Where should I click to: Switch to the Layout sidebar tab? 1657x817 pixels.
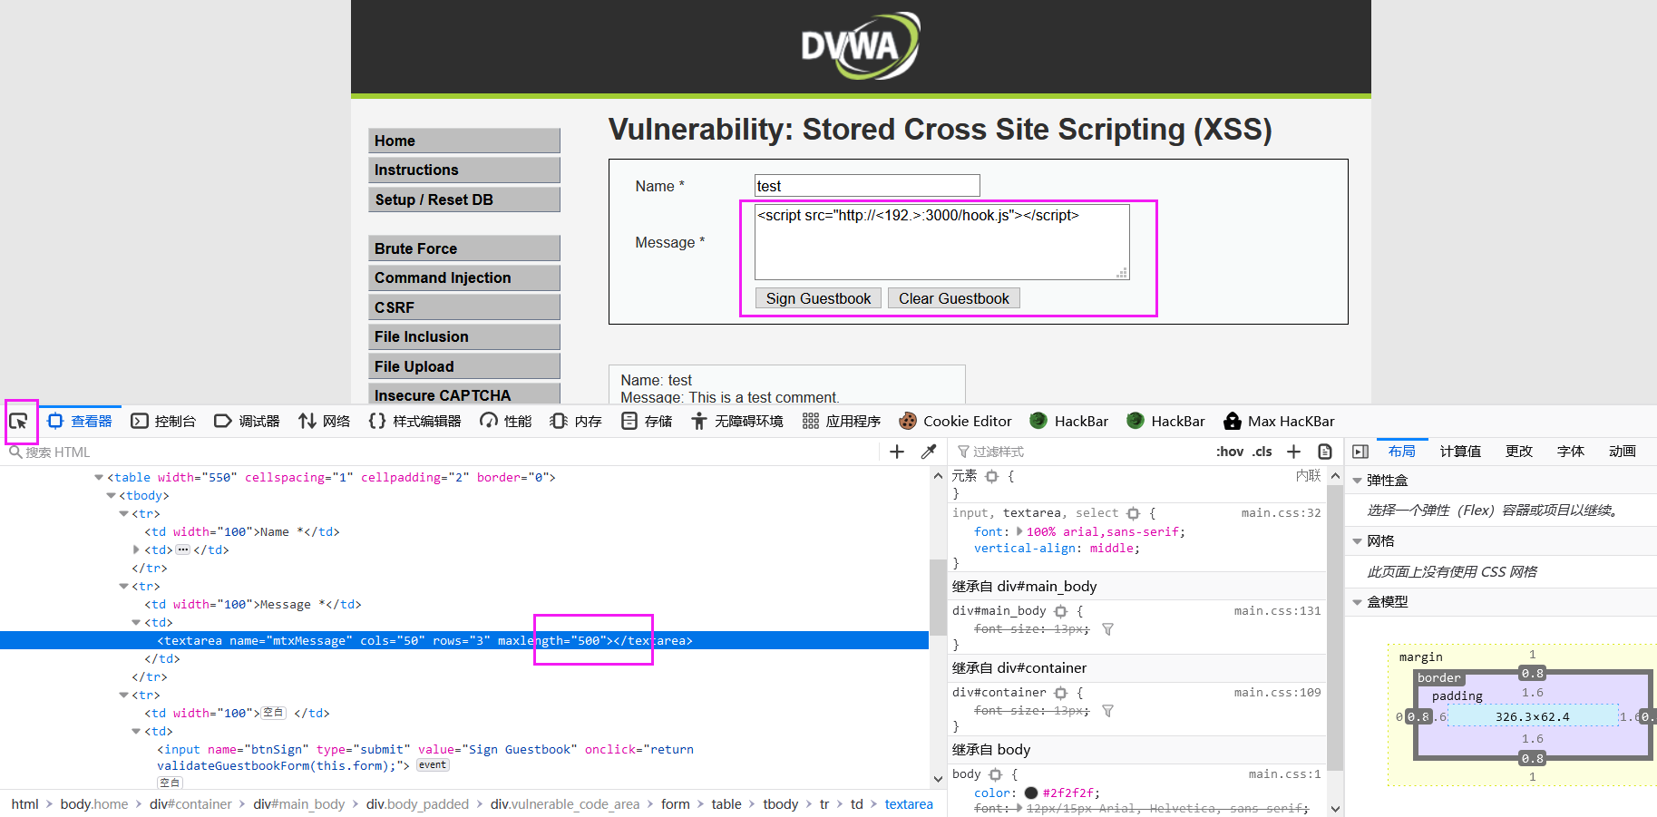tap(1401, 452)
